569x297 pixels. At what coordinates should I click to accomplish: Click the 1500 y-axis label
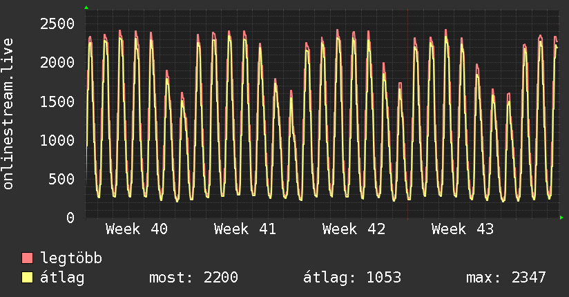point(57,102)
